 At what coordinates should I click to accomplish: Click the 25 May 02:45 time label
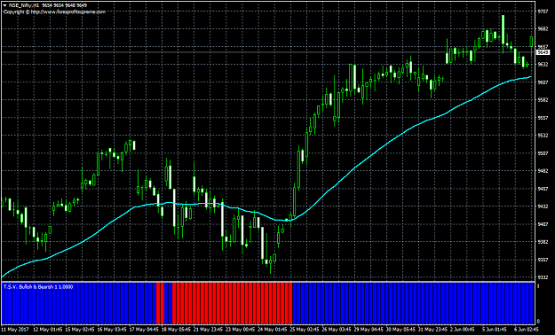pos(305,330)
